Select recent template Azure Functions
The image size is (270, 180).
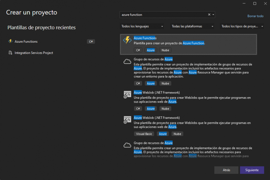(26, 41)
